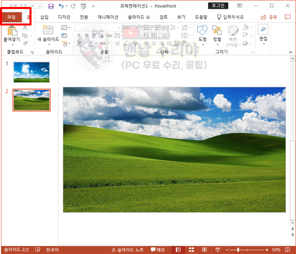The height and width of the screenshot is (254, 296).
Task: Select slide 2 thumbnail
Action: point(31,100)
